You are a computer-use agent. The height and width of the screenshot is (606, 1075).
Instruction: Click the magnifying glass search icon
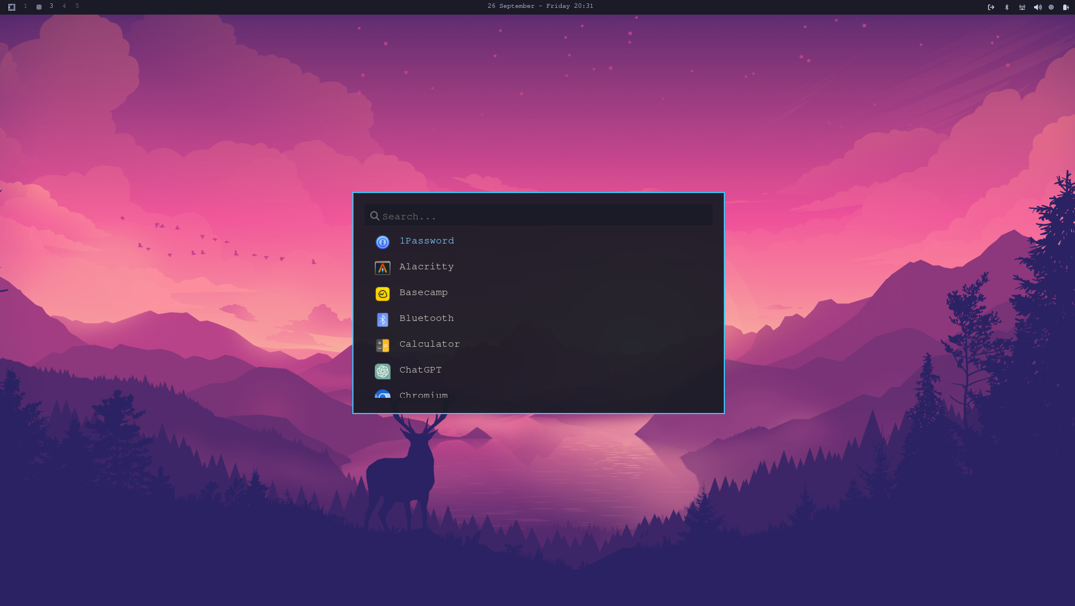pyautogui.click(x=375, y=216)
